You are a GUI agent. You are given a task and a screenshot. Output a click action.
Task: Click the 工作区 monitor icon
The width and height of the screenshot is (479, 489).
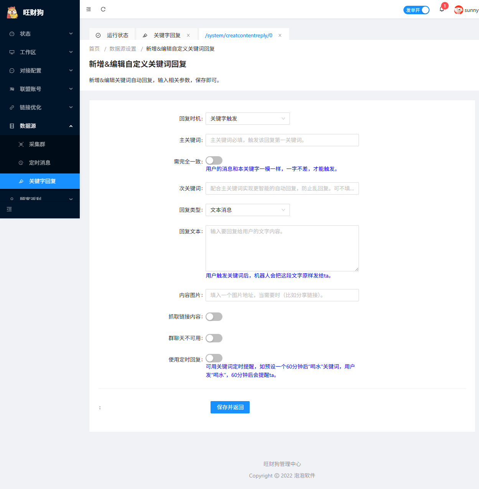pos(12,52)
